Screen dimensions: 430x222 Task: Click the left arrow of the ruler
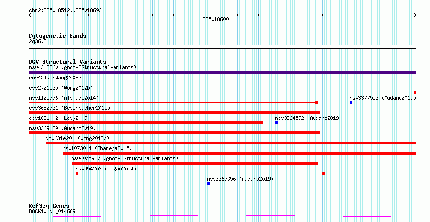click(30, 15)
